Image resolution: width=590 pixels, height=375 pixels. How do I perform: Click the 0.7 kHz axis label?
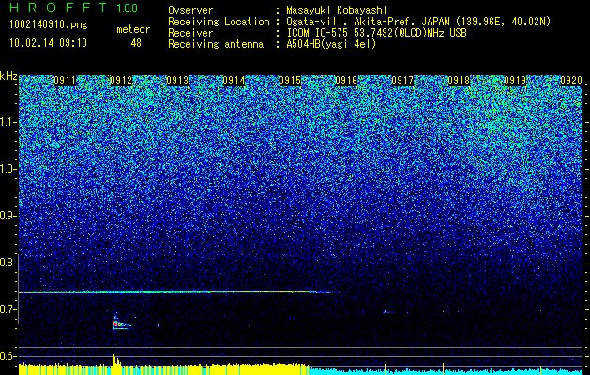tap(8, 309)
